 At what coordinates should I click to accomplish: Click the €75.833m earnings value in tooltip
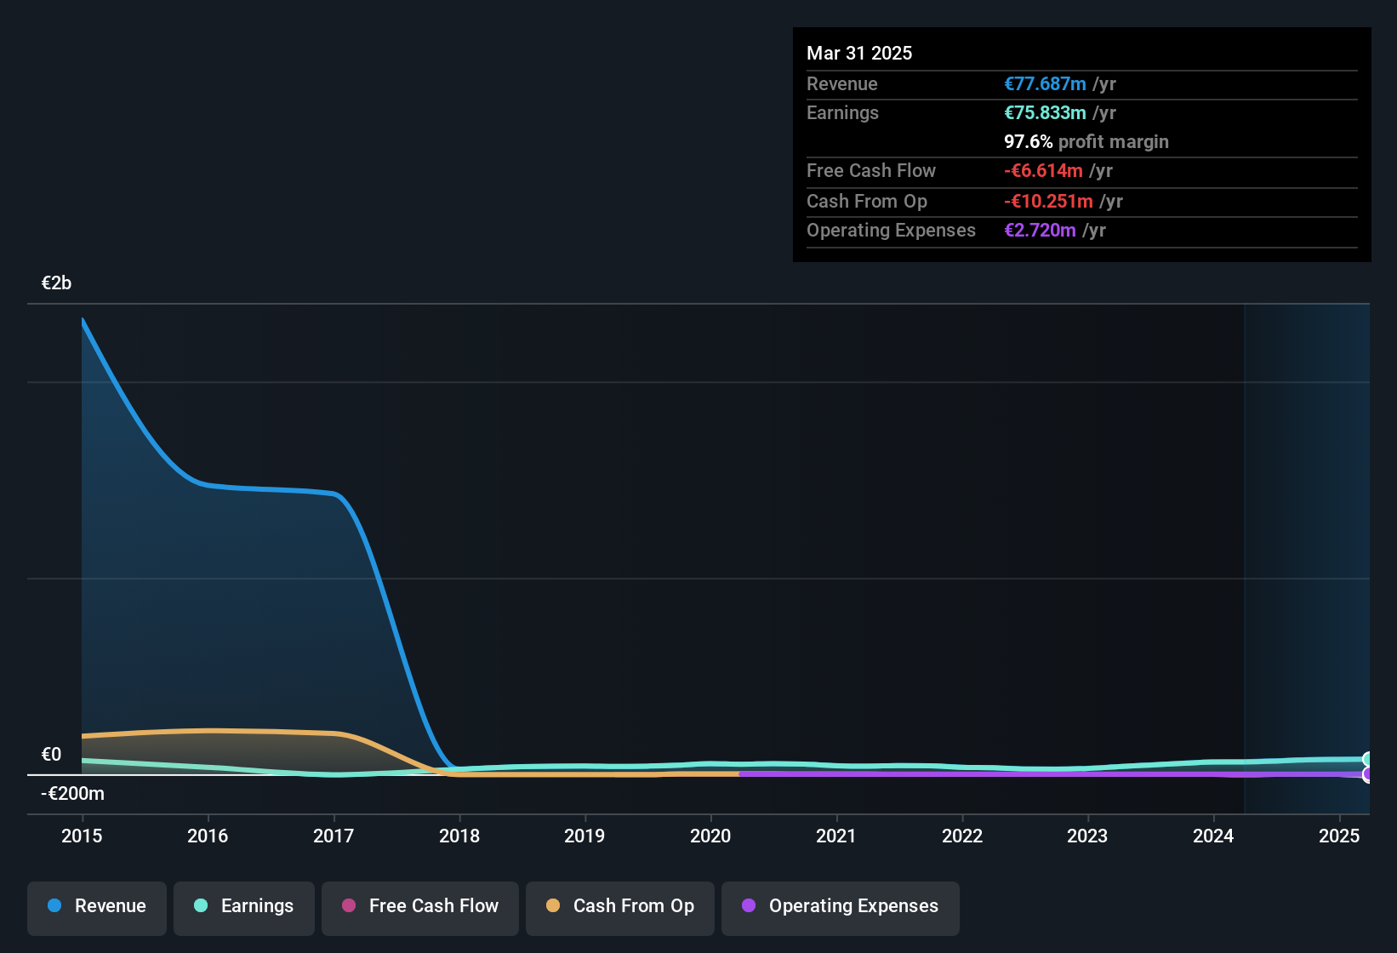coord(1045,112)
